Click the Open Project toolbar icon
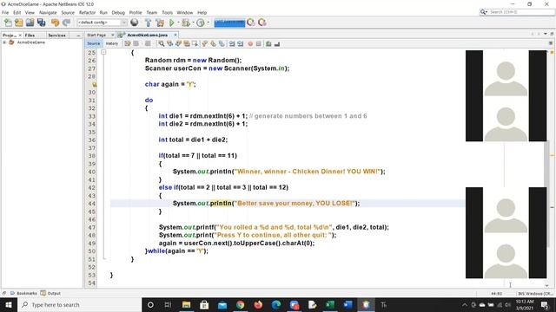 coord(30,23)
